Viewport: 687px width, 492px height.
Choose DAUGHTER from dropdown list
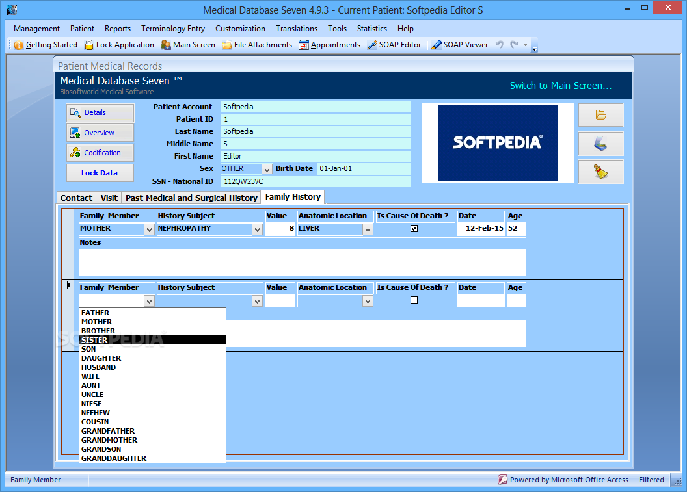pos(152,358)
